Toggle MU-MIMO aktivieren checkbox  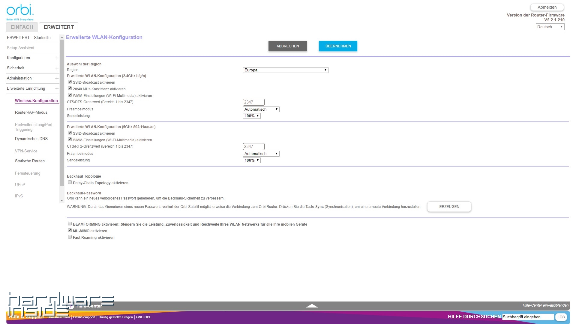point(70,230)
